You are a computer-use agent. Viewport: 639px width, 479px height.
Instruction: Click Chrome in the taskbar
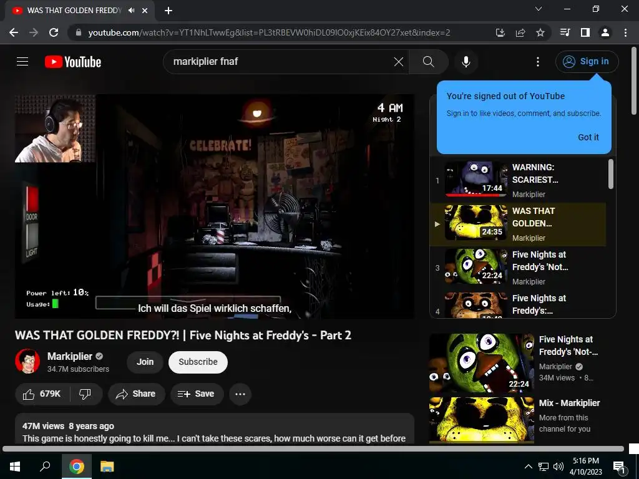(x=77, y=467)
